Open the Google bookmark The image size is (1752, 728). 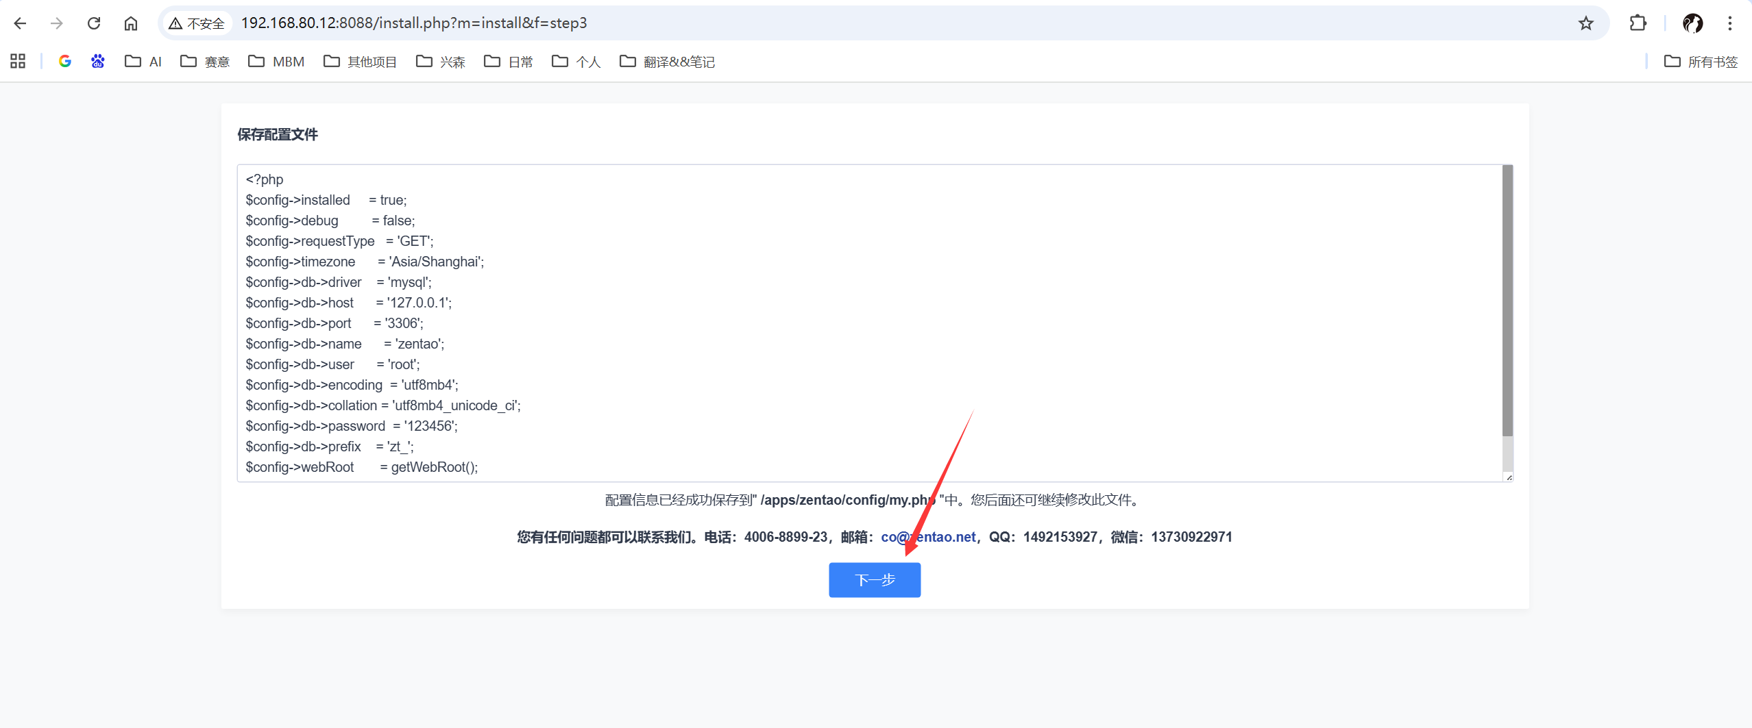(65, 62)
